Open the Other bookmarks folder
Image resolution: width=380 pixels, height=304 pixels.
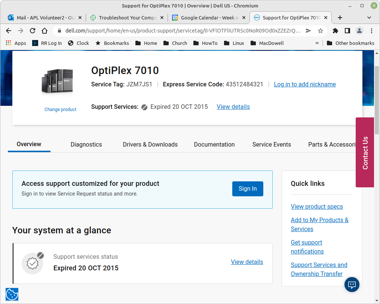point(350,43)
